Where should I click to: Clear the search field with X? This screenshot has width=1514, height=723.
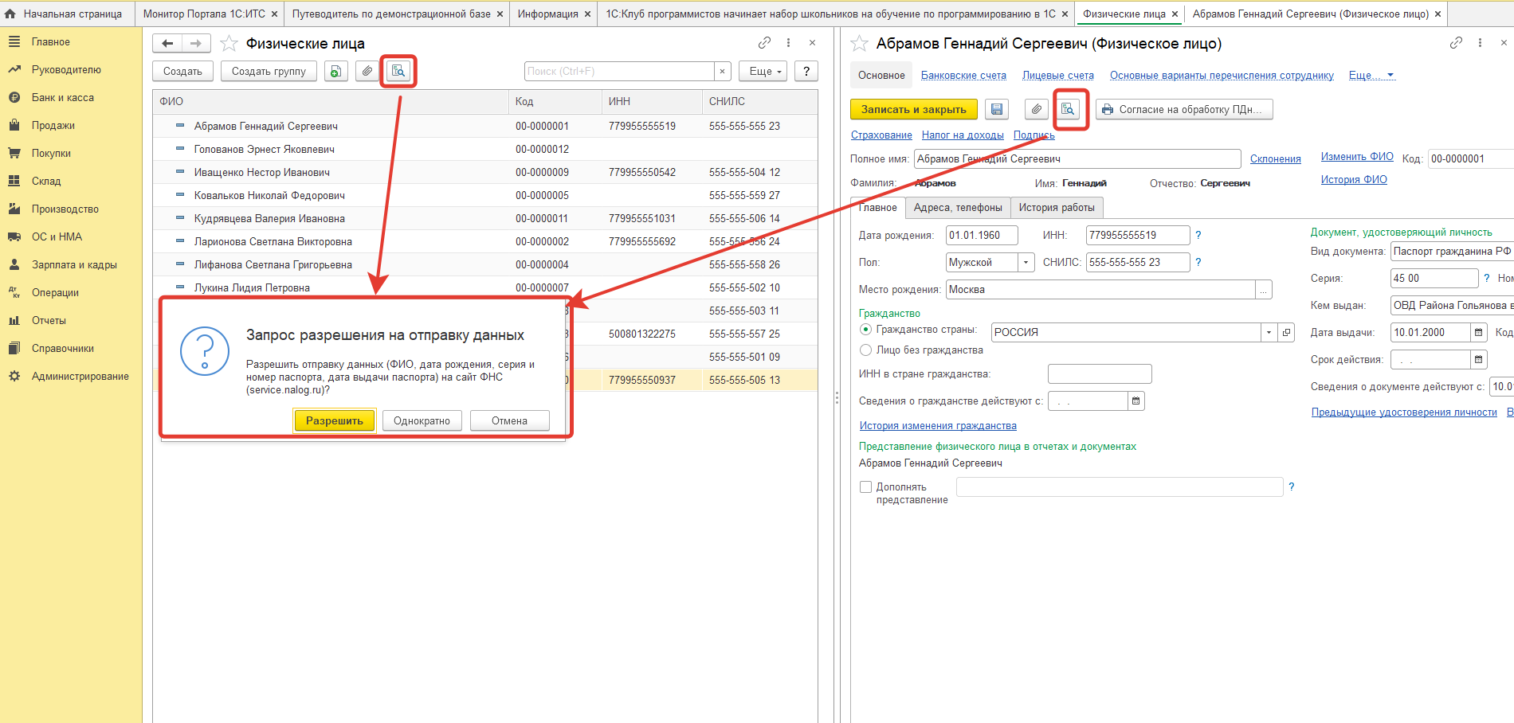[722, 71]
